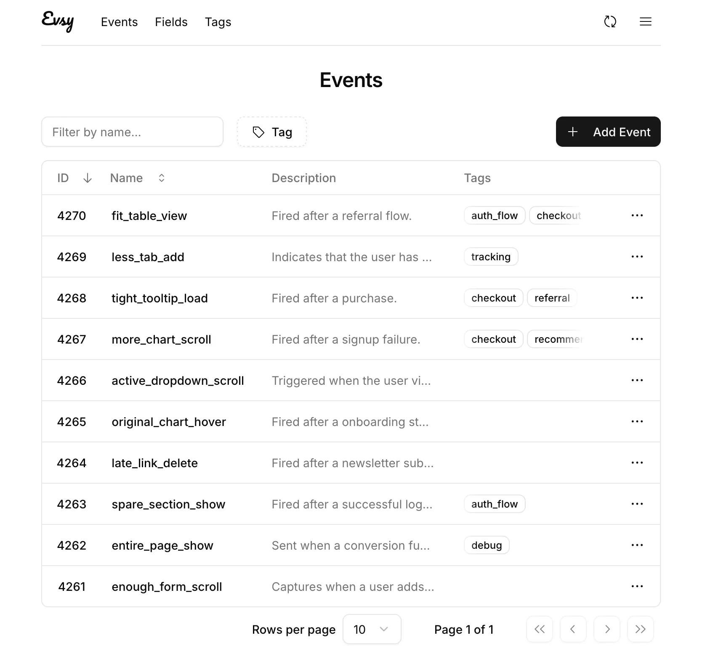The height and width of the screenshot is (672, 705).
Task: Go to previous page with left chevron
Action: (573, 630)
